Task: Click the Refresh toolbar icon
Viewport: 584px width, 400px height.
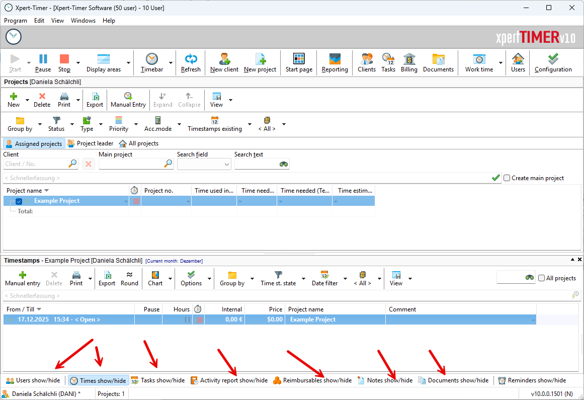Action: point(191,59)
